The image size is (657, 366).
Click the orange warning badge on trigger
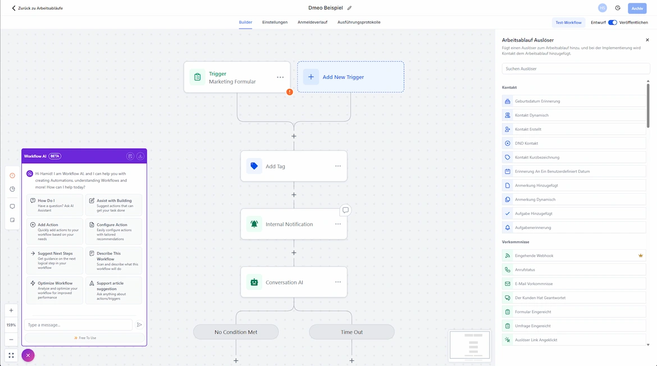[290, 91]
